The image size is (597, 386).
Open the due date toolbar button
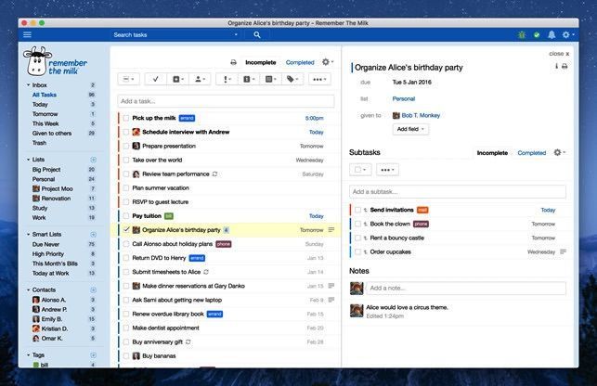click(x=248, y=79)
